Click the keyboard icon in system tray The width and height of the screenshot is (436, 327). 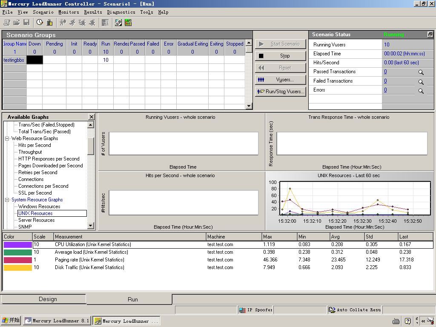[x=396, y=321]
